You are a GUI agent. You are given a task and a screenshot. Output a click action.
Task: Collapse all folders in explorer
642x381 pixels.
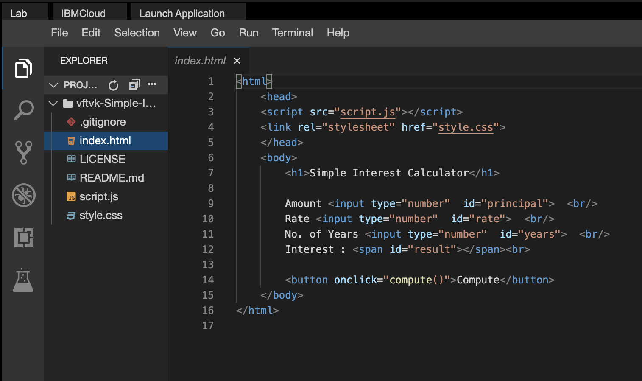click(x=134, y=85)
